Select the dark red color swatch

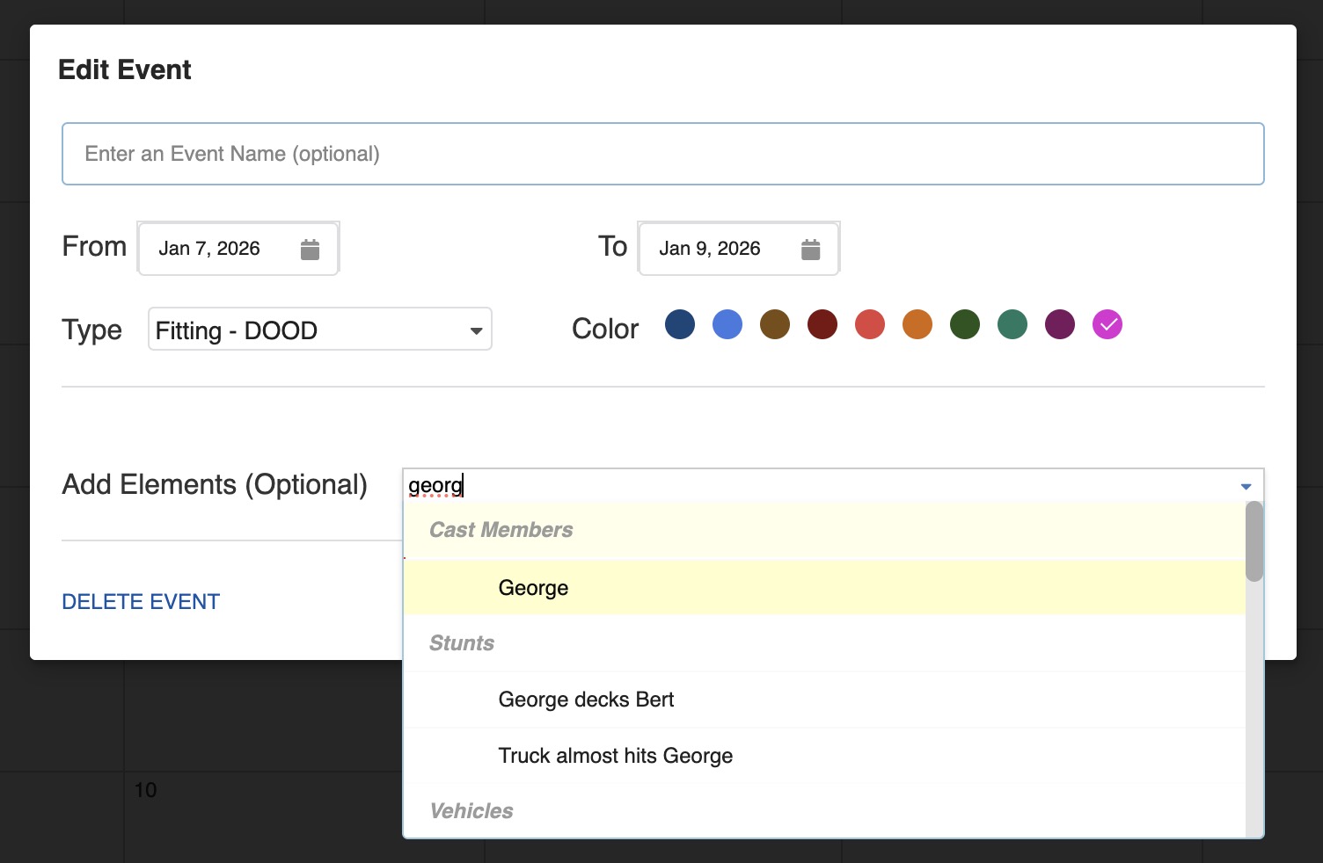coord(822,324)
